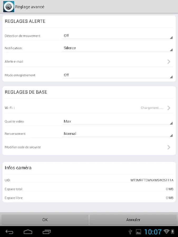The image size is (178, 237).
Task: Tap chevron next to Modifier code de sécurité
Action: coord(169,147)
